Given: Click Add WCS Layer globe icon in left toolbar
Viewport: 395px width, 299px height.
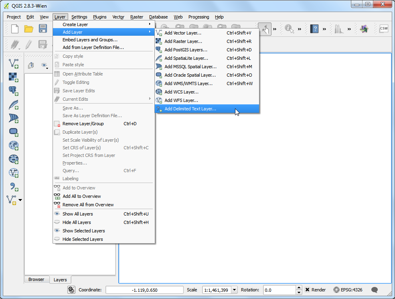Looking at the screenshot, I should [x=14, y=159].
